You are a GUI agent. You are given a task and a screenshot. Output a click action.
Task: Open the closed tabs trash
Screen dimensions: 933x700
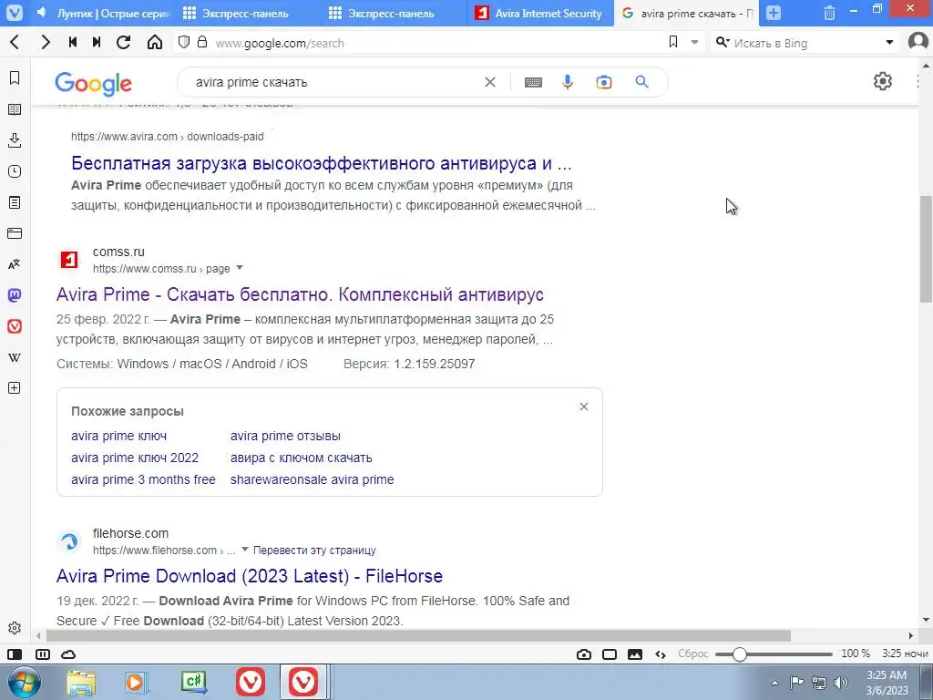pyautogui.click(x=829, y=13)
